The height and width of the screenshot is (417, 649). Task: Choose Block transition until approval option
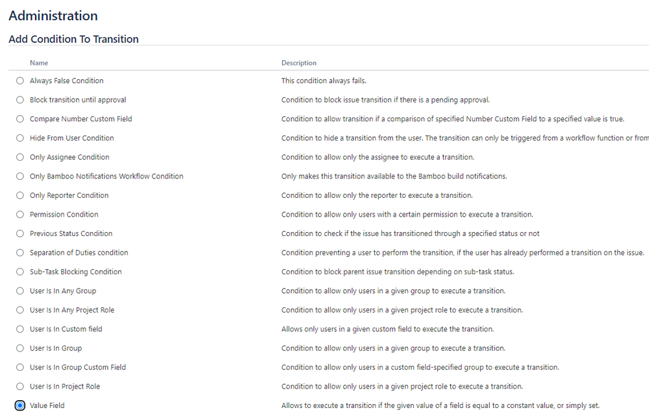tap(20, 100)
